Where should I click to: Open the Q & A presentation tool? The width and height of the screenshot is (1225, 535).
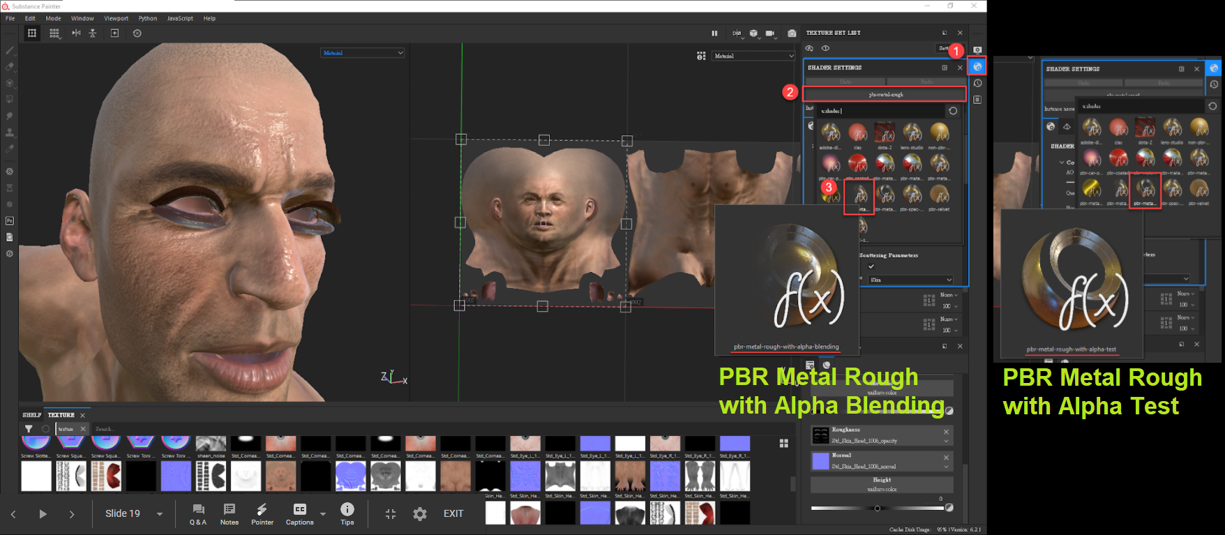[198, 514]
